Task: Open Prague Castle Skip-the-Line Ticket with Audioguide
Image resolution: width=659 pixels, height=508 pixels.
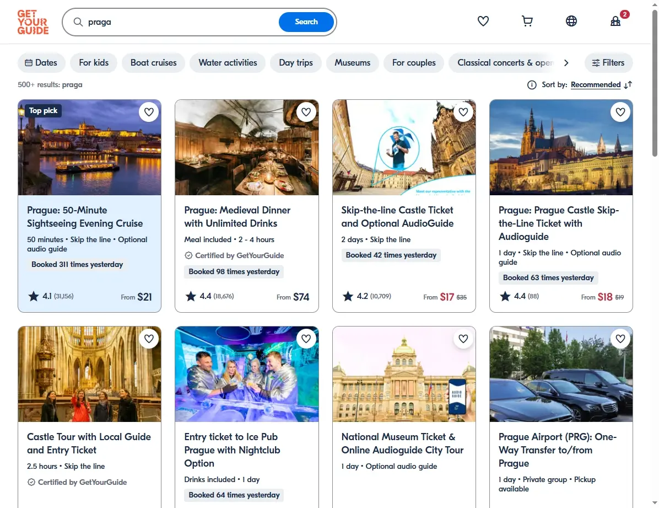Action: pyautogui.click(x=559, y=223)
